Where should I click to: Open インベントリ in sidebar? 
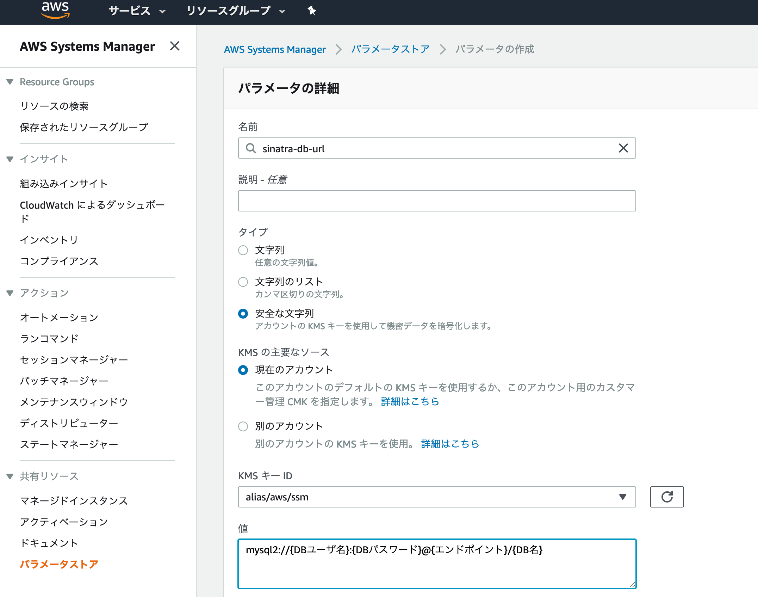point(49,240)
